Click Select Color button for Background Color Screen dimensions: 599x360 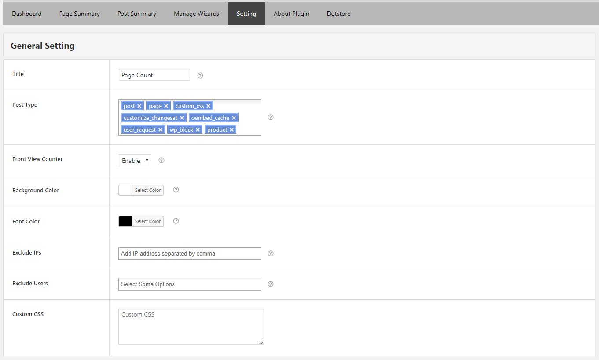click(x=148, y=190)
